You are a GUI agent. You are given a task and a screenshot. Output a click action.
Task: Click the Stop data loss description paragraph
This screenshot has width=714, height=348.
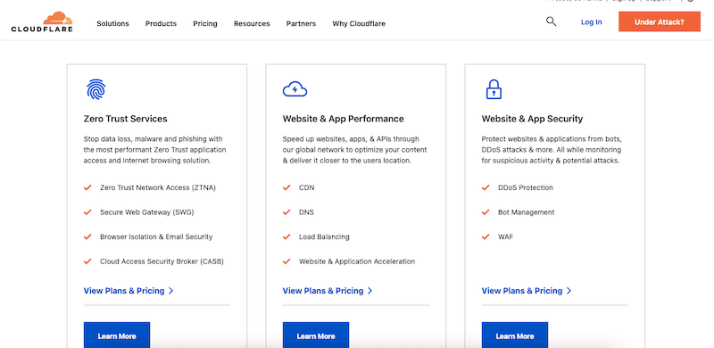154,150
